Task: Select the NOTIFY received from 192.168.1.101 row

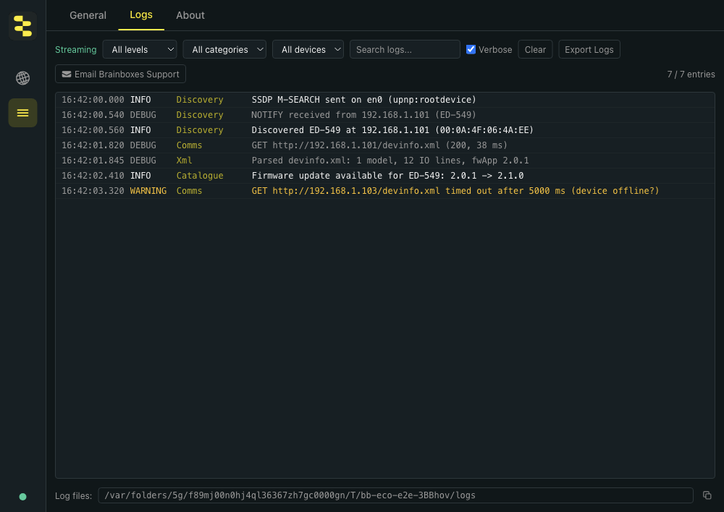Action: pos(385,115)
